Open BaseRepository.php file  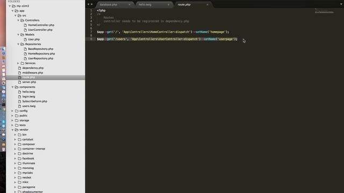(x=41, y=49)
